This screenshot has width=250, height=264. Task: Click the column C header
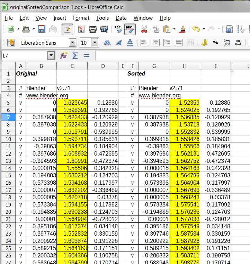[72, 66]
